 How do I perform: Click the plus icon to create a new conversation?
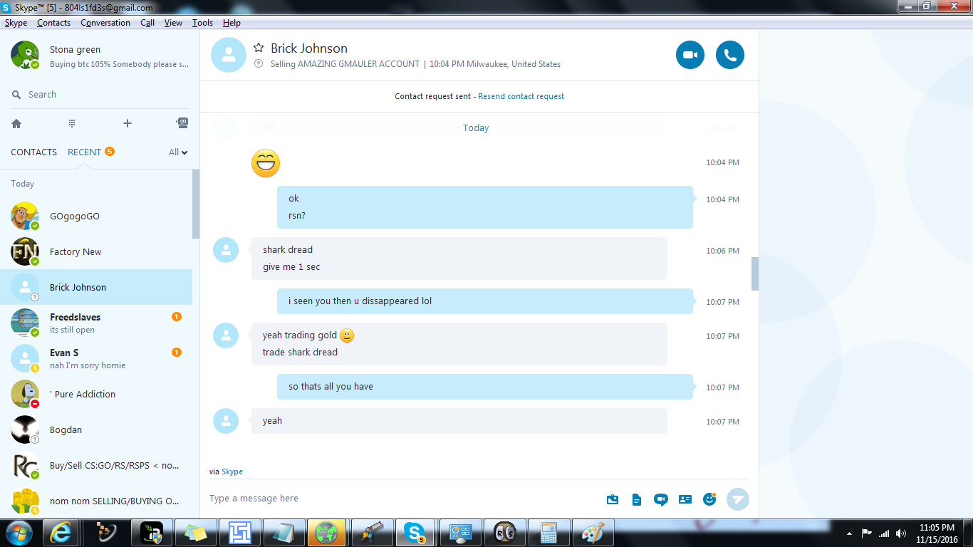tap(128, 123)
